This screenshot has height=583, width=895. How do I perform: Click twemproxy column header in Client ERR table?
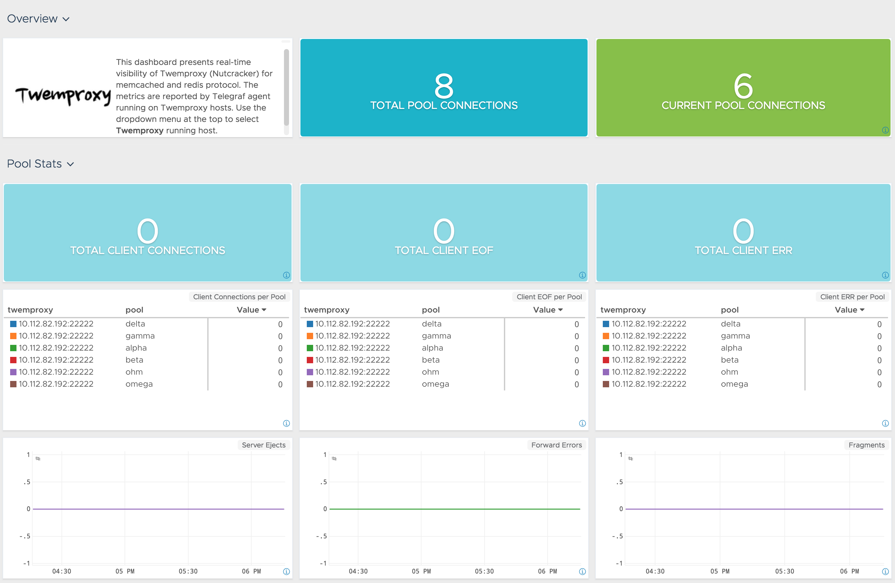tap(623, 310)
